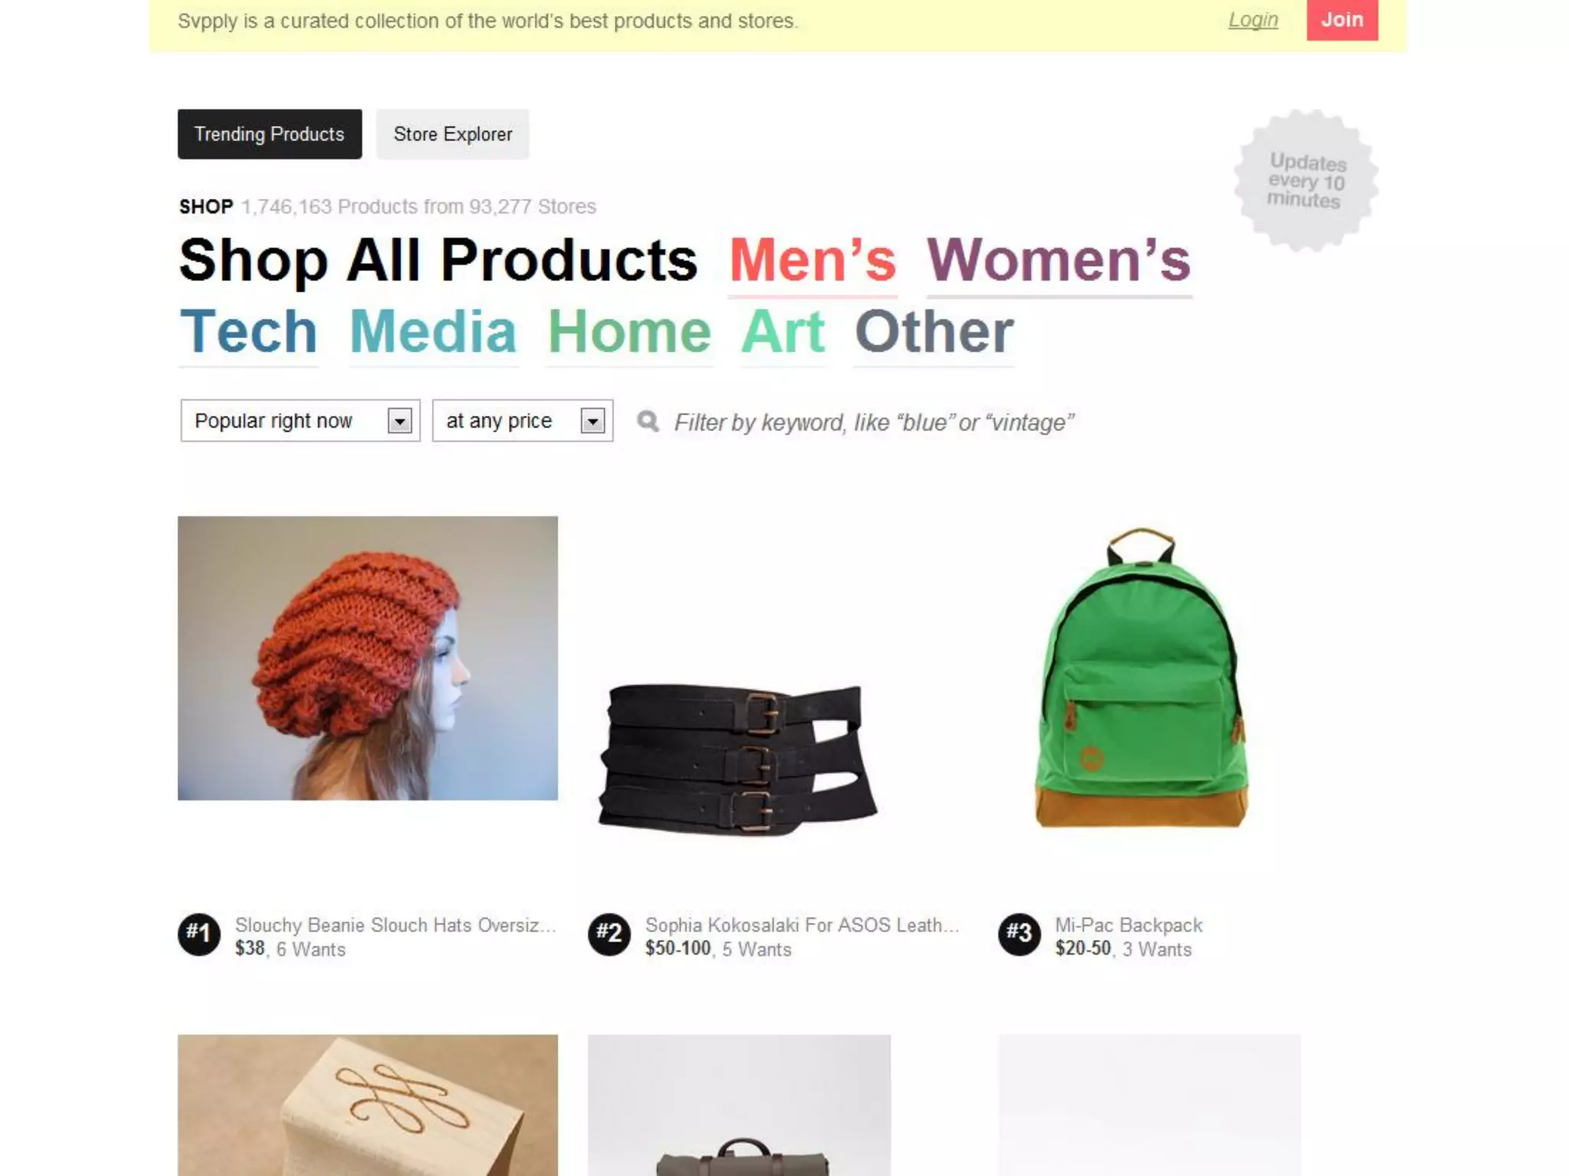Open the Login link

coord(1253,20)
